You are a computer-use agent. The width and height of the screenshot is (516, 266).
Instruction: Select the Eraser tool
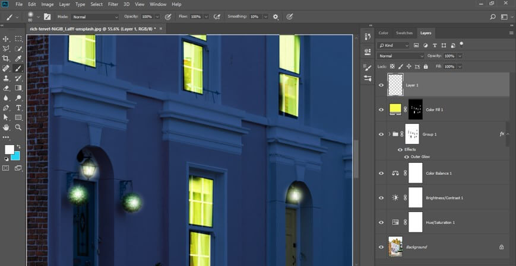[6, 88]
